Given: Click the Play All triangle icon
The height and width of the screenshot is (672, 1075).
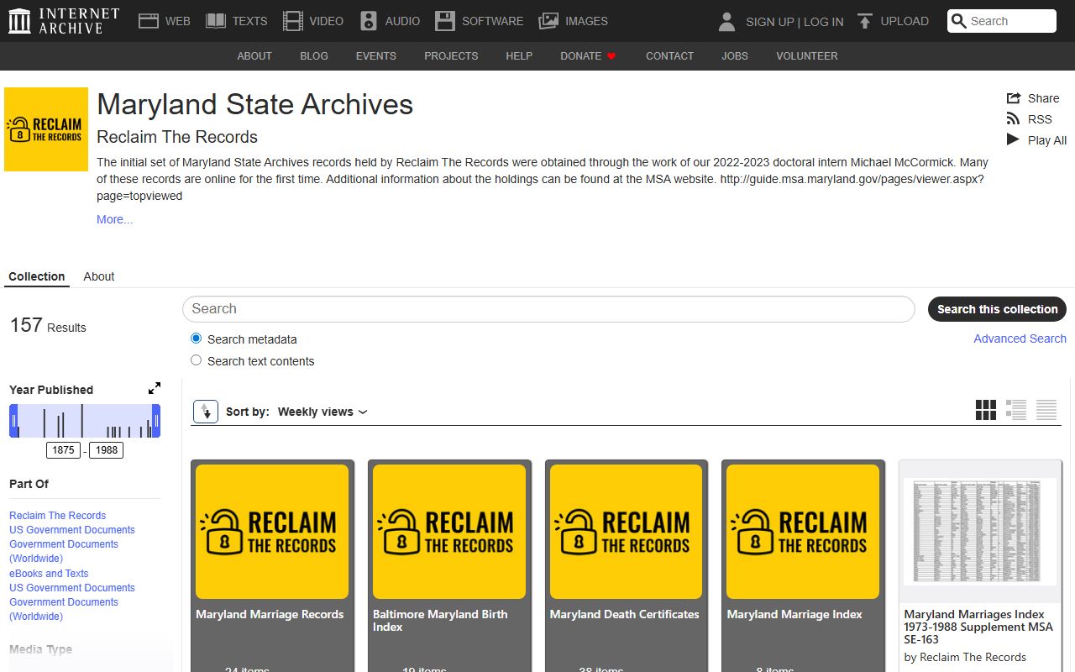Looking at the screenshot, I should click(1014, 139).
